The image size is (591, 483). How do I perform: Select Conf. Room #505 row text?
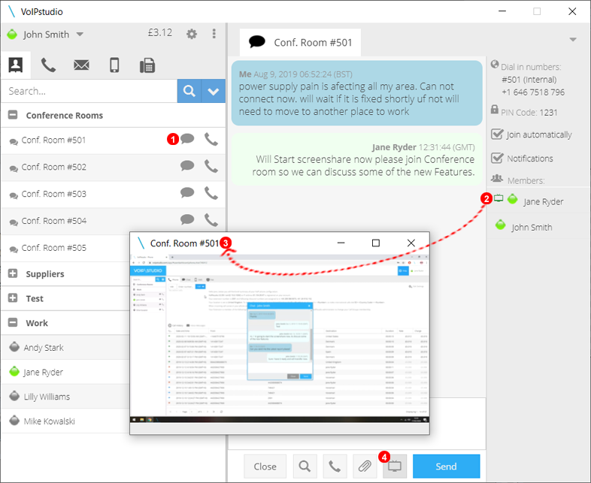click(x=53, y=248)
